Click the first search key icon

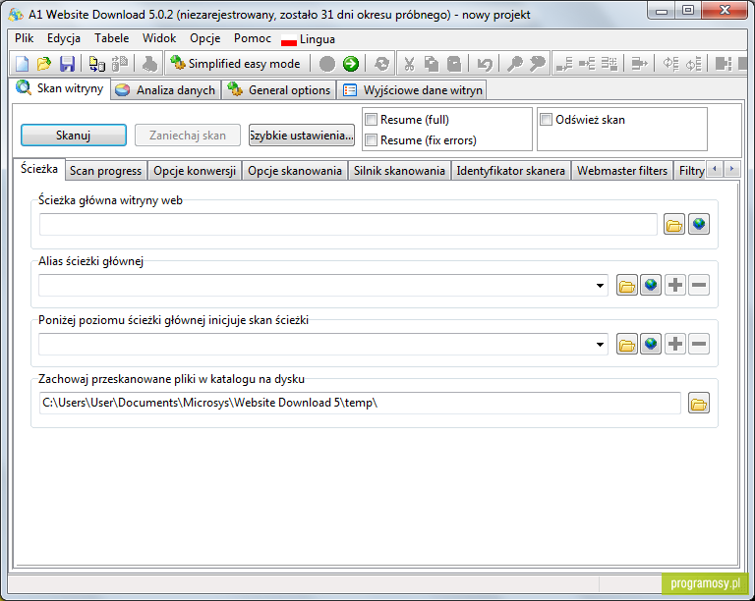point(514,64)
